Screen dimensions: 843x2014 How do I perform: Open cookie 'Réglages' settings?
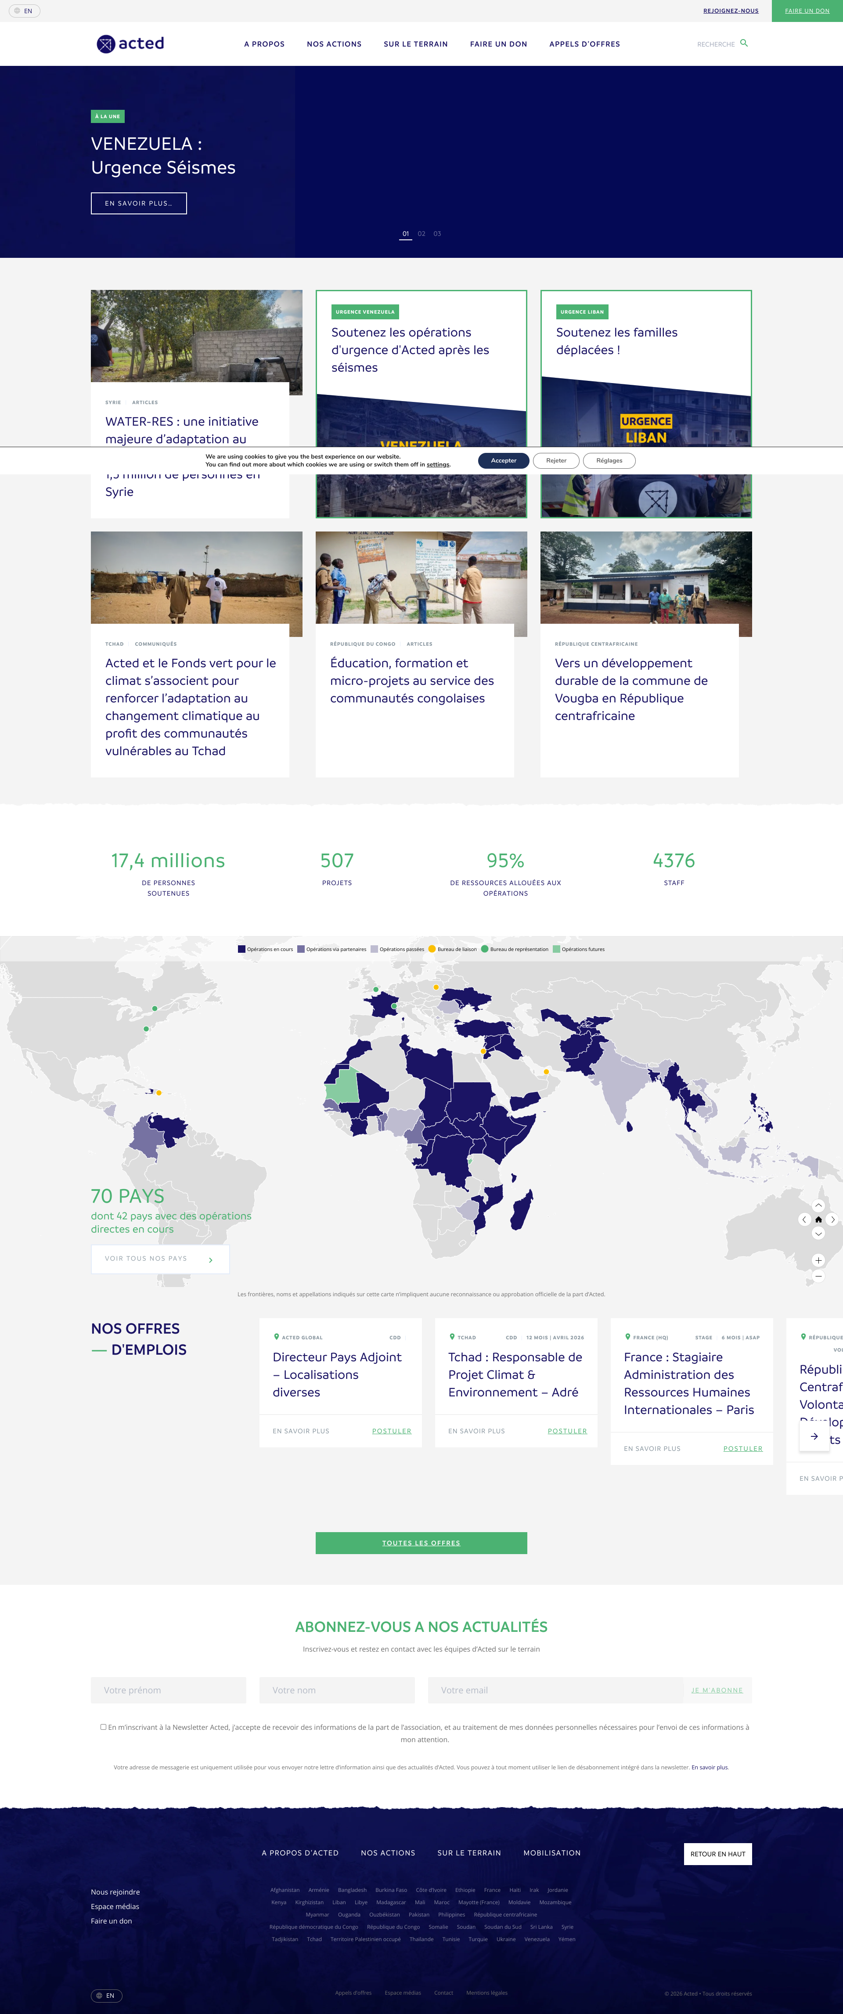609,460
